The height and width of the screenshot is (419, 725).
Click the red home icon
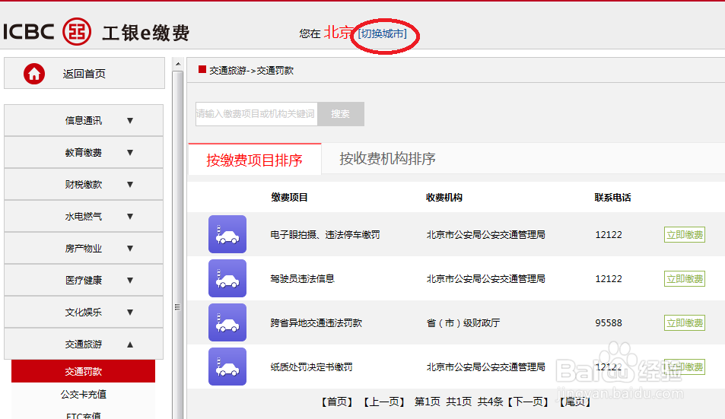click(x=34, y=74)
